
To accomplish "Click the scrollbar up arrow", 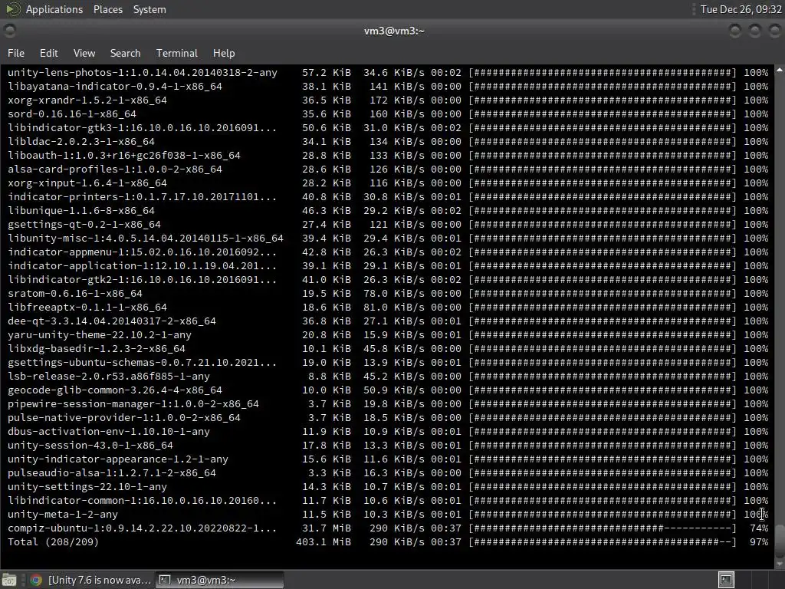I will point(780,70).
